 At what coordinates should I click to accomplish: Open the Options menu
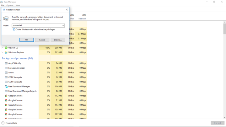(10, 5)
